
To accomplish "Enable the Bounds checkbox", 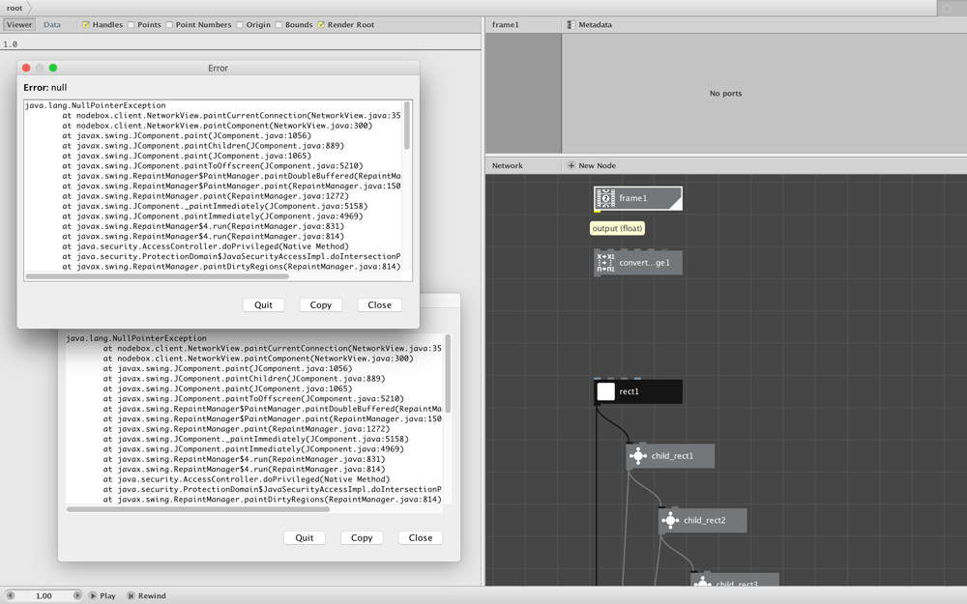I will click(278, 25).
